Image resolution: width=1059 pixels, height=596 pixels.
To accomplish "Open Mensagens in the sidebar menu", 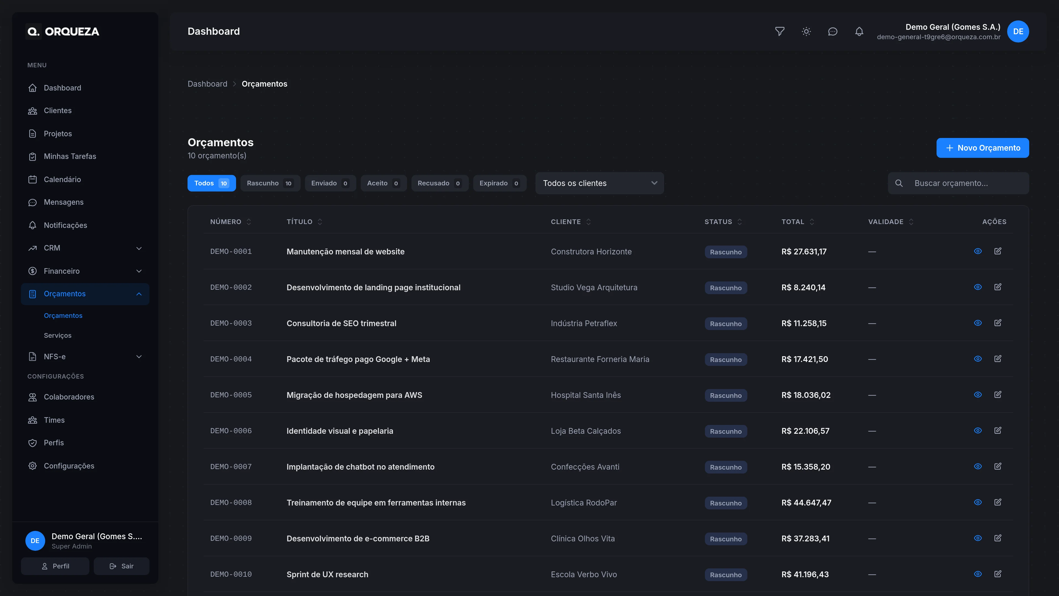I will (x=85, y=202).
